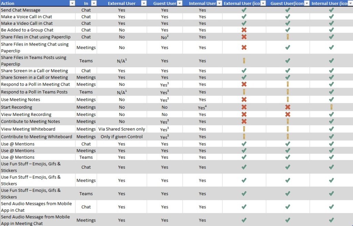Click External User green check in Send Chat Message row

pos(244,10)
